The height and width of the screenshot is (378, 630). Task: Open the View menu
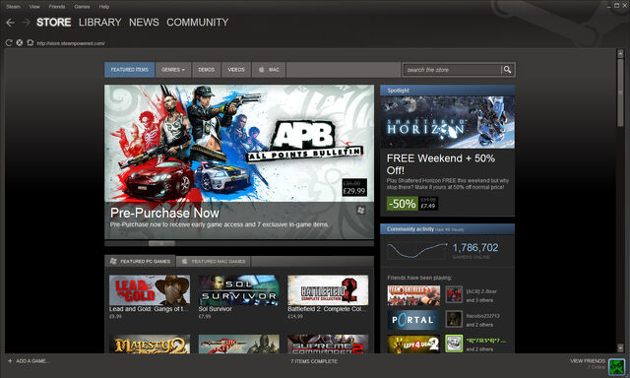[x=34, y=7]
